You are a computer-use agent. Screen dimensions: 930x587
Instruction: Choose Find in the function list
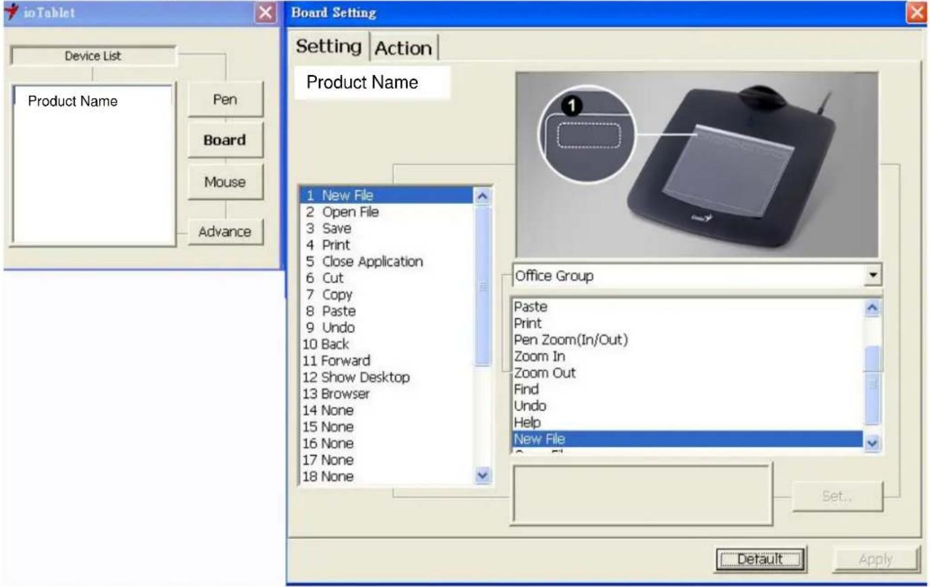688,389
